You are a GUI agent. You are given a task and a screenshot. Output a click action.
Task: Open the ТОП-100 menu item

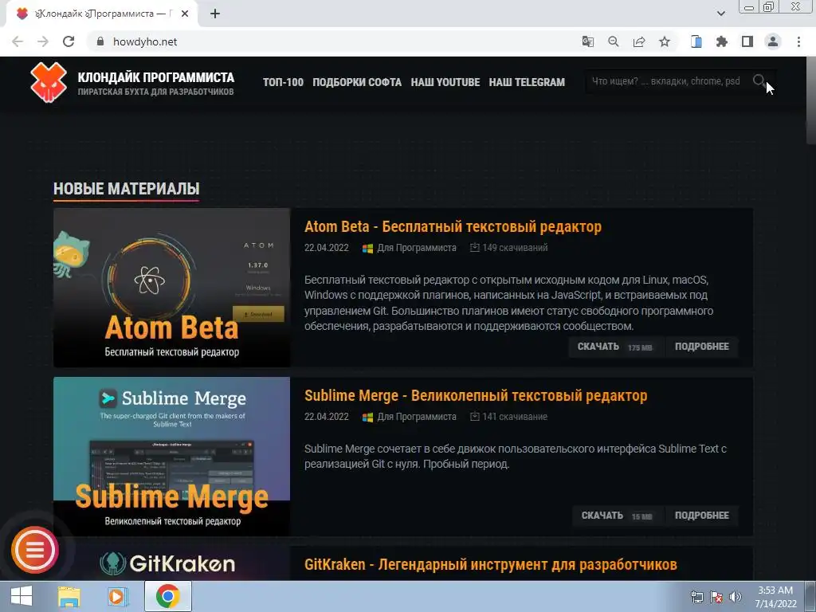click(x=283, y=82)
